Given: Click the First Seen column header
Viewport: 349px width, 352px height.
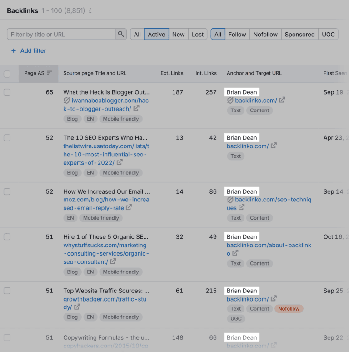Looking at the screenshot, I should (x=335, y=73).
